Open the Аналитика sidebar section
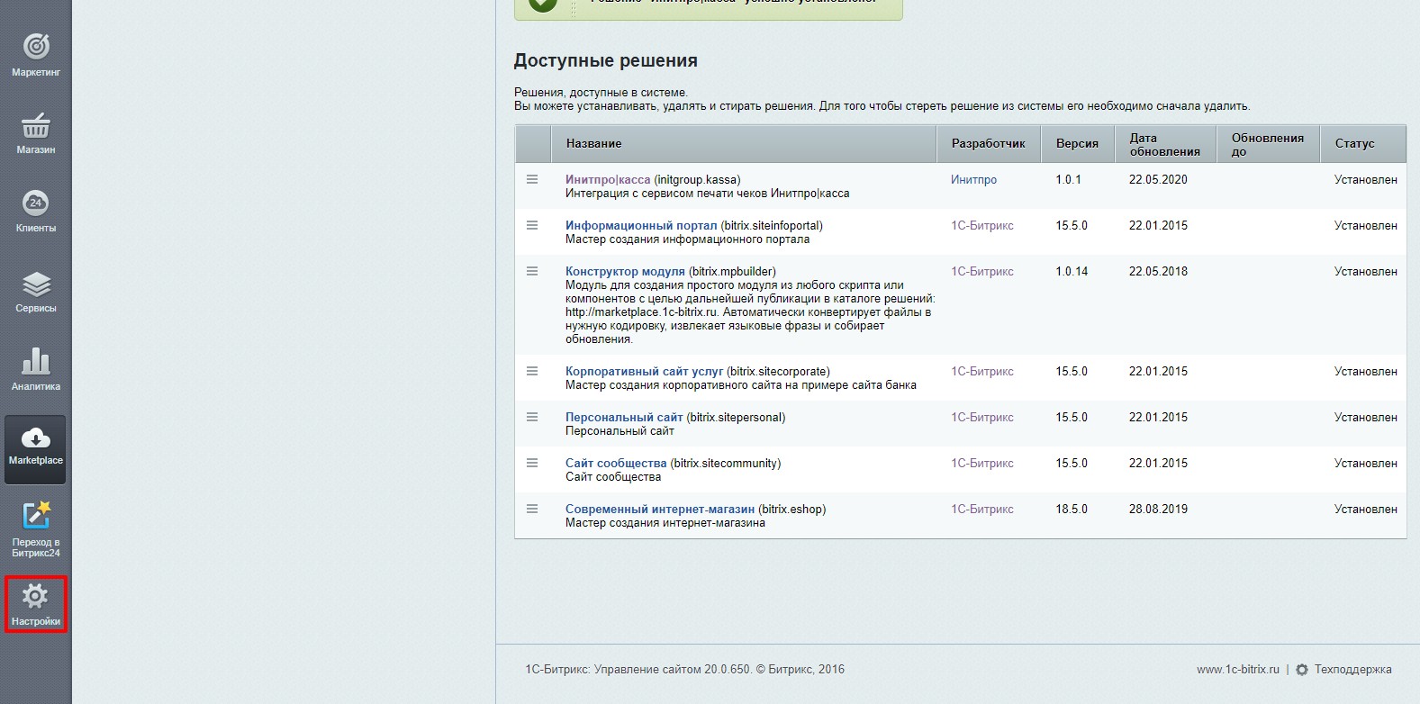 (36, 370)
